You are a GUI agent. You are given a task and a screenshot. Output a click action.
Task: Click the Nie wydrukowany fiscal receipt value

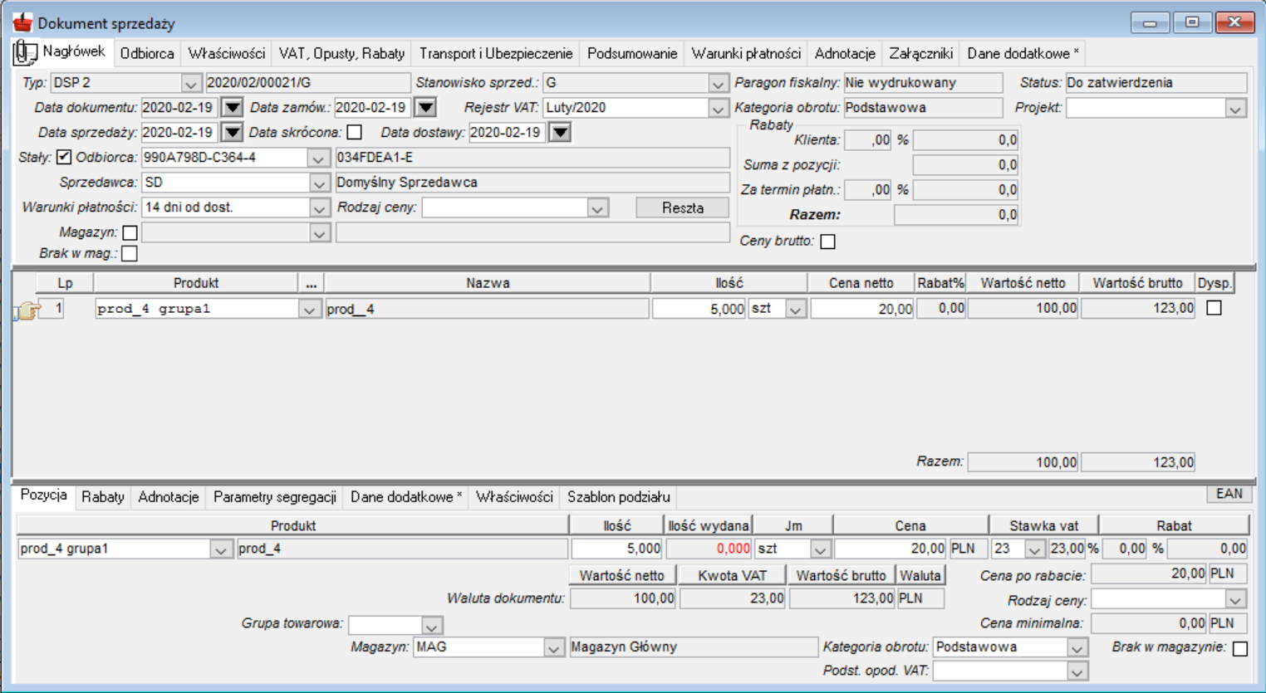coord(923,83)
